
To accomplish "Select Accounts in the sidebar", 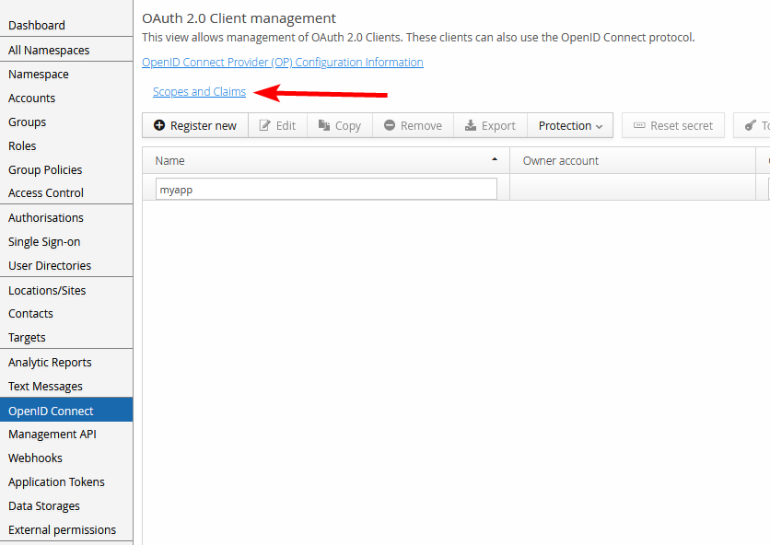I will 32,99.
